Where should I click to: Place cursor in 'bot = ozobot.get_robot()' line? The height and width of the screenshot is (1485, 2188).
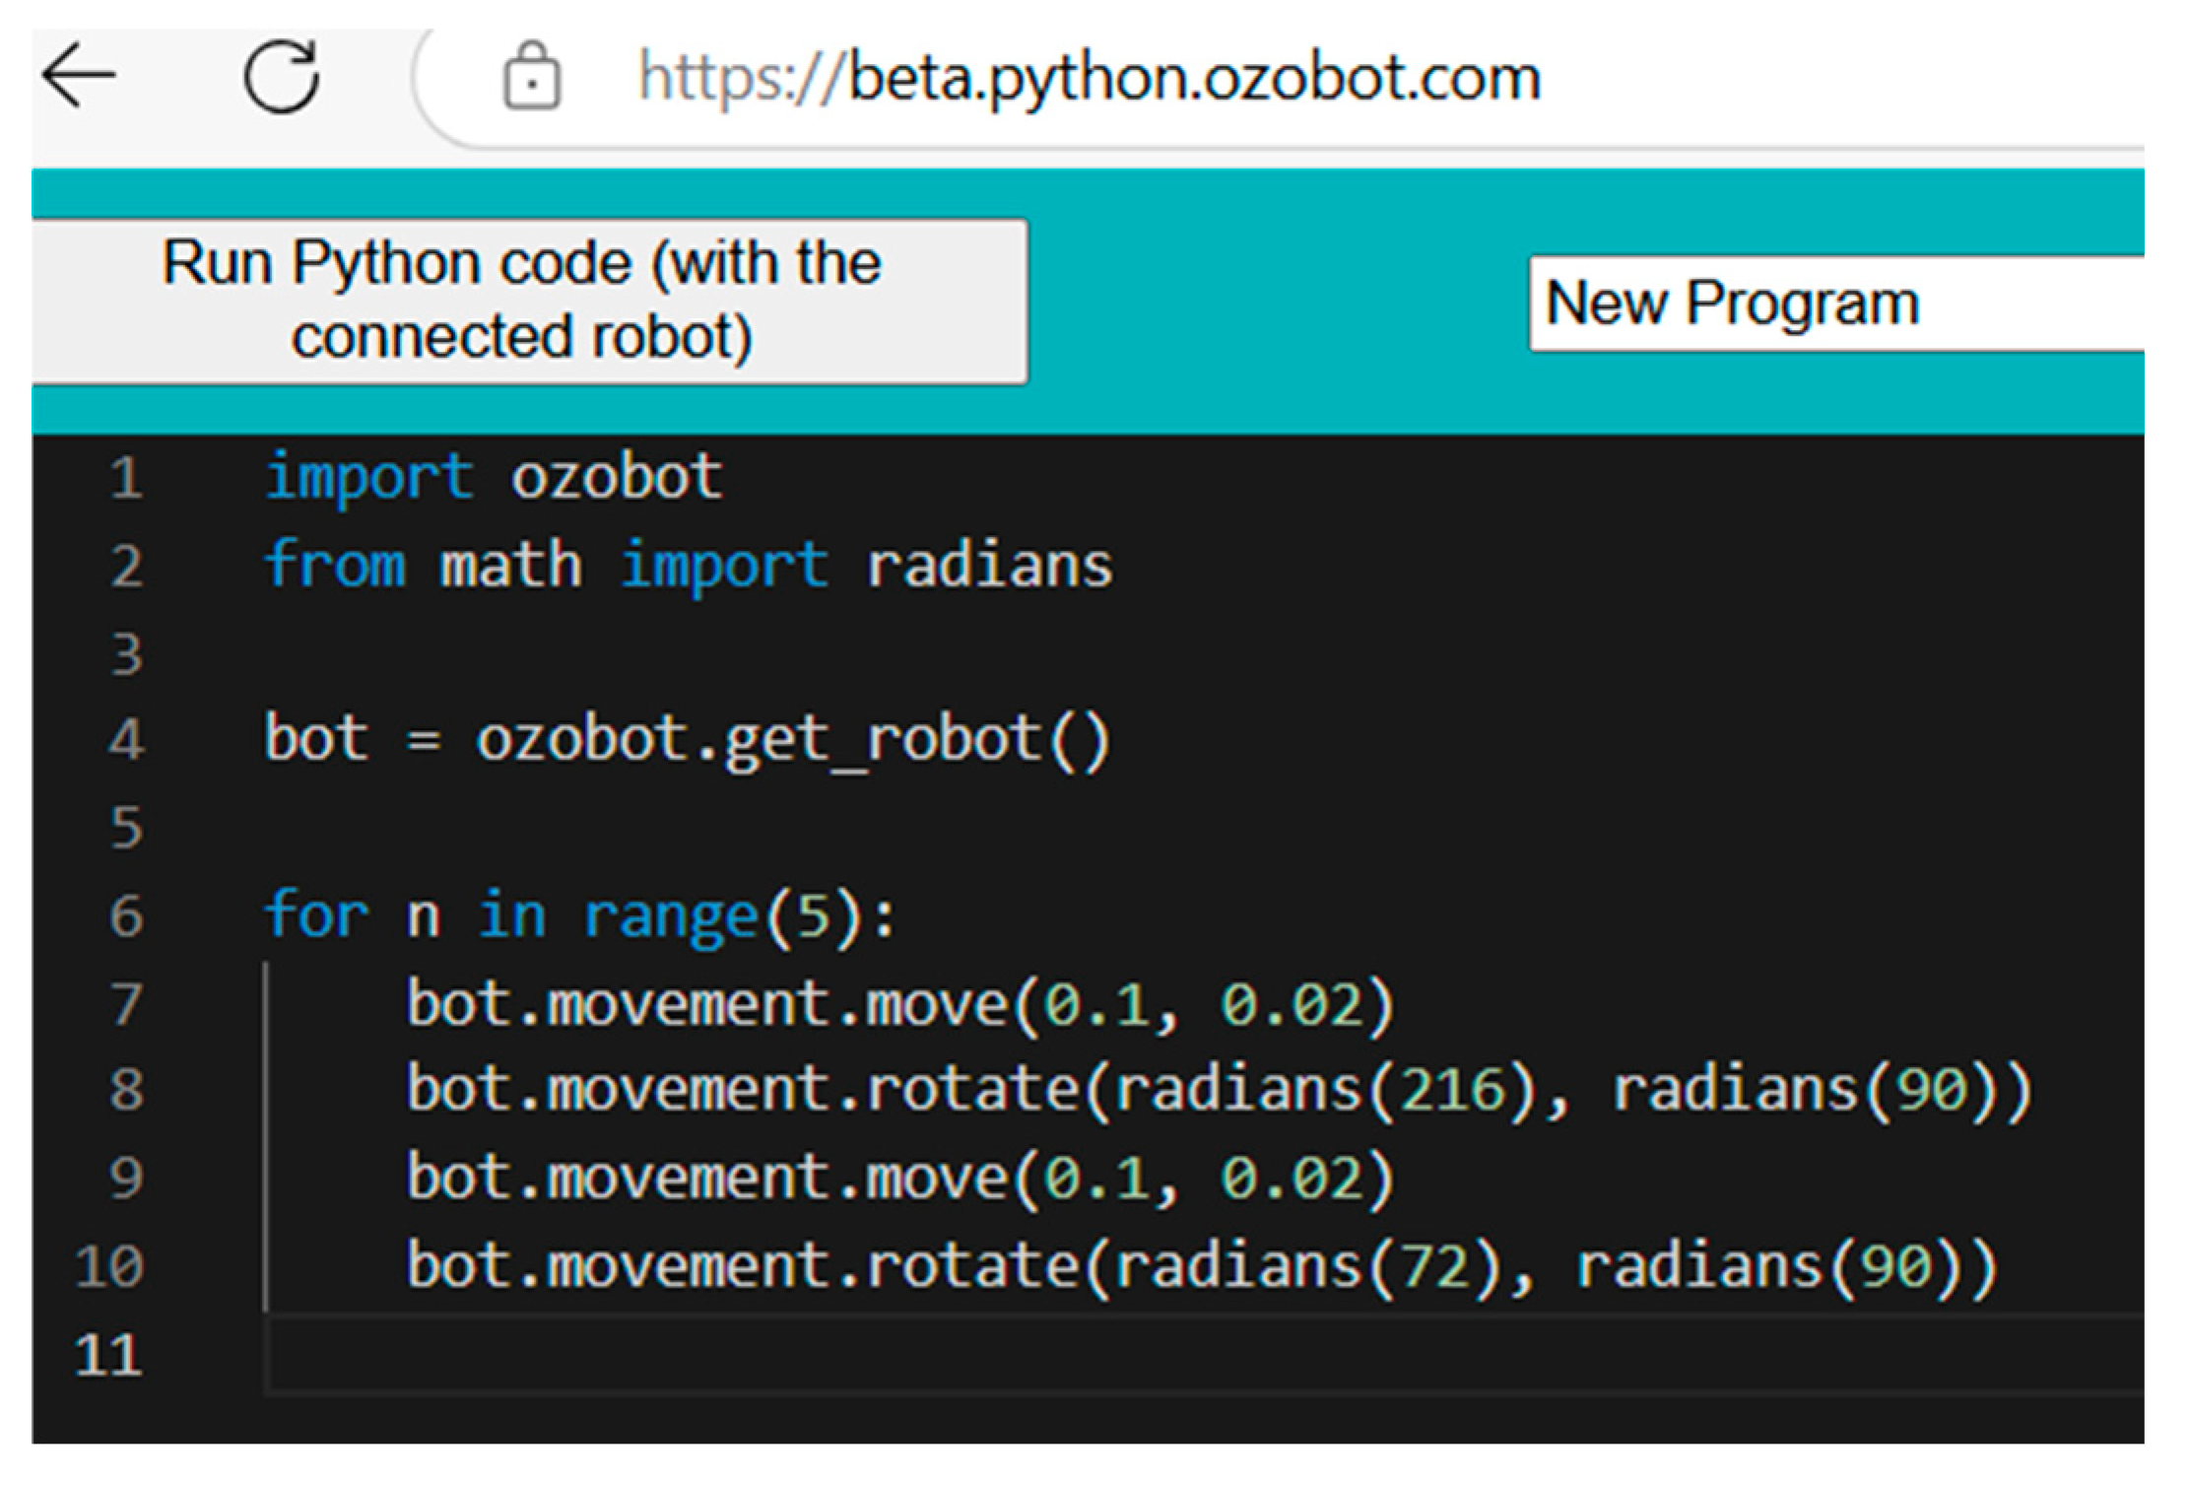click(686, 740)
